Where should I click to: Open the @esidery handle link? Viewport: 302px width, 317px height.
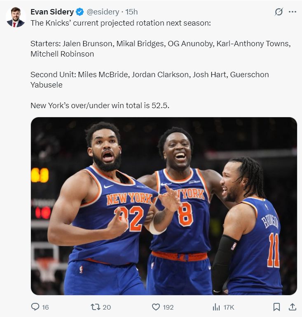(103, 12)
